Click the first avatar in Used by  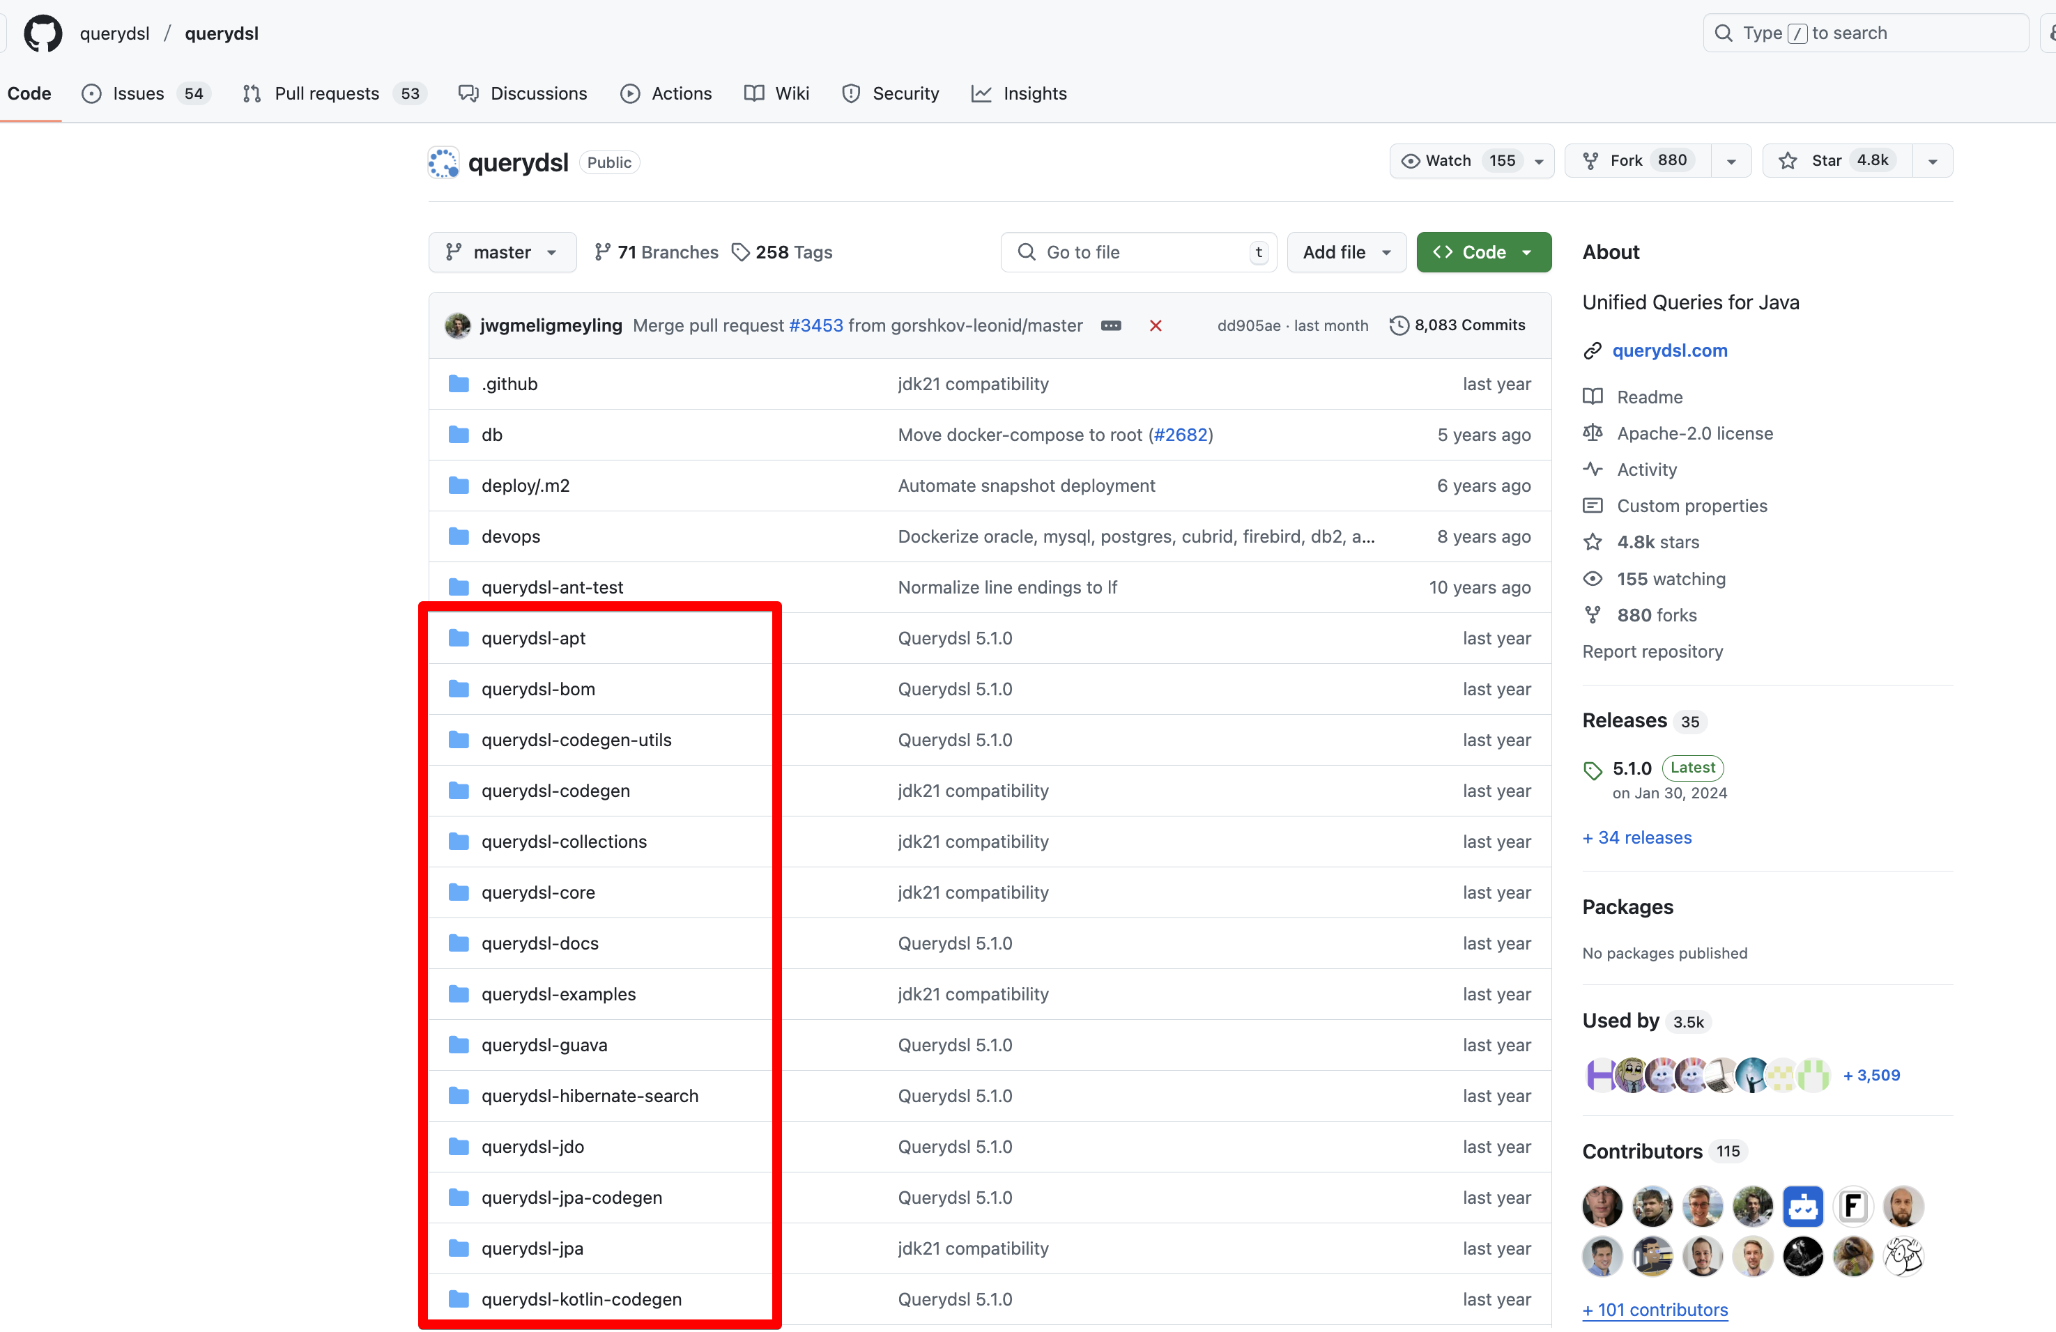pos(1601,1075)
